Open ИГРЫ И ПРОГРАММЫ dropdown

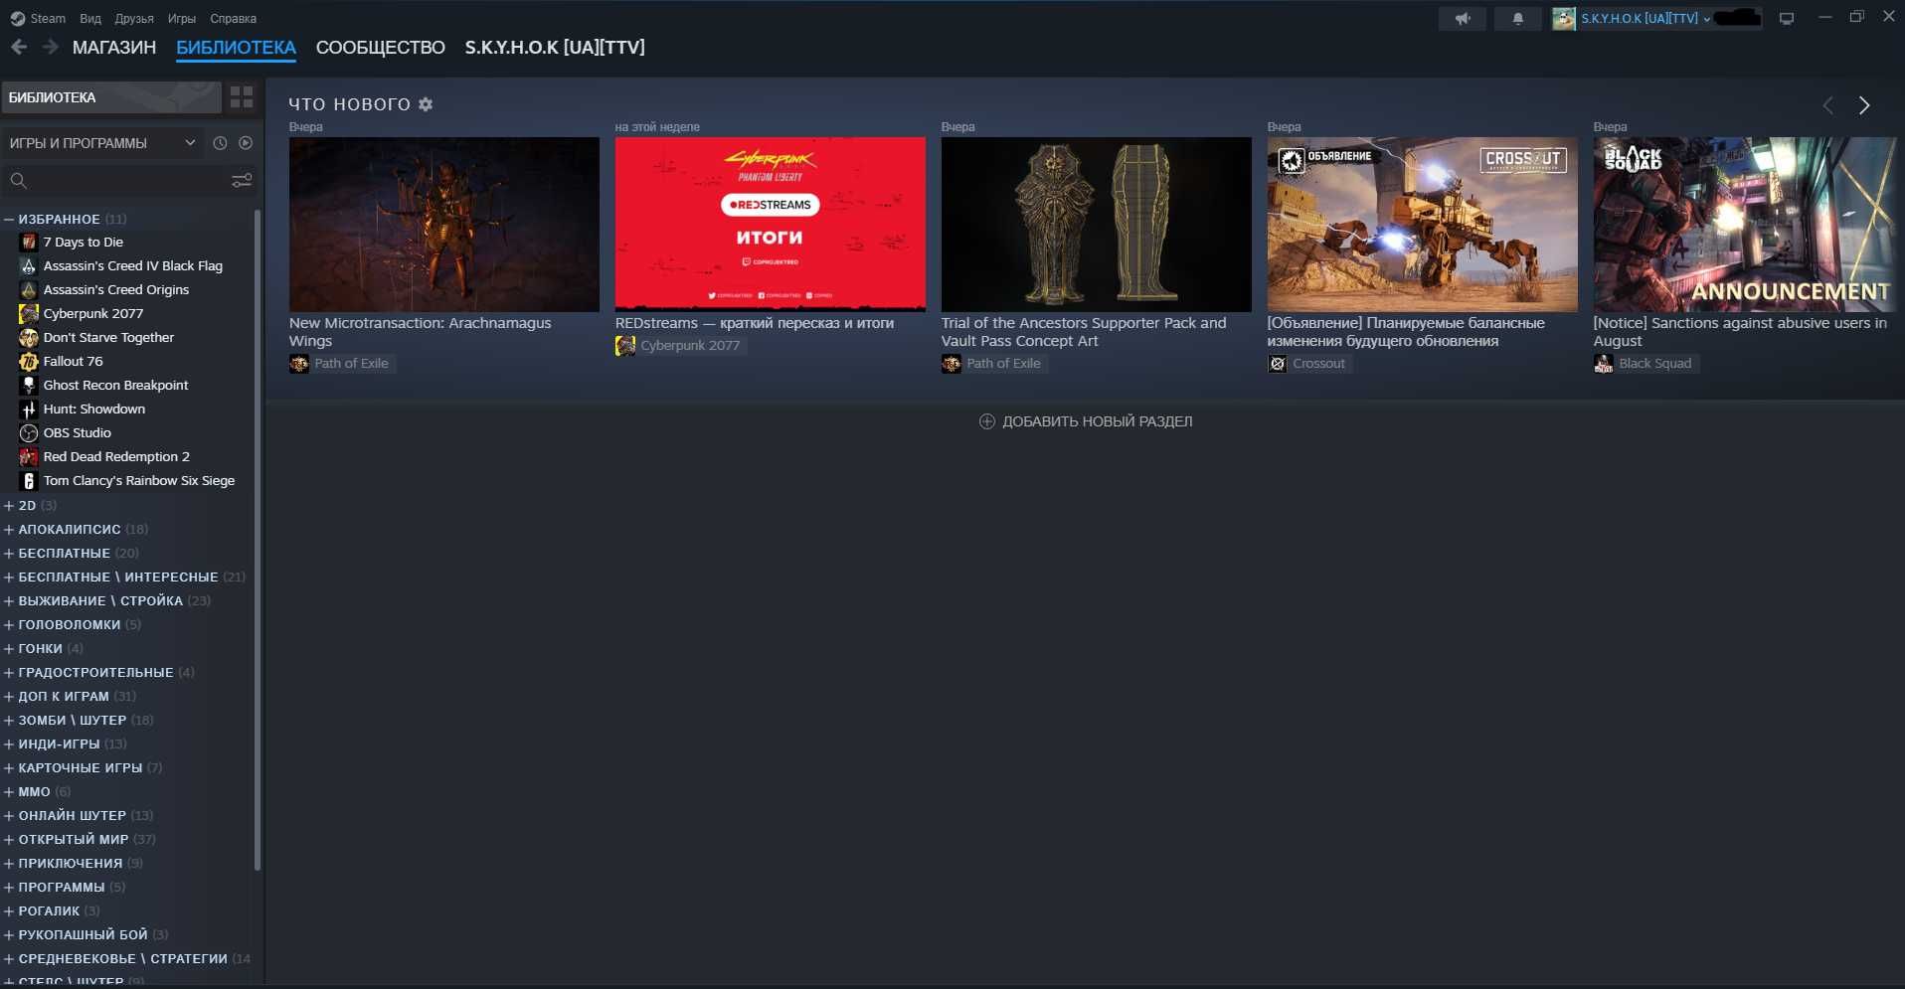pos(102,143)
